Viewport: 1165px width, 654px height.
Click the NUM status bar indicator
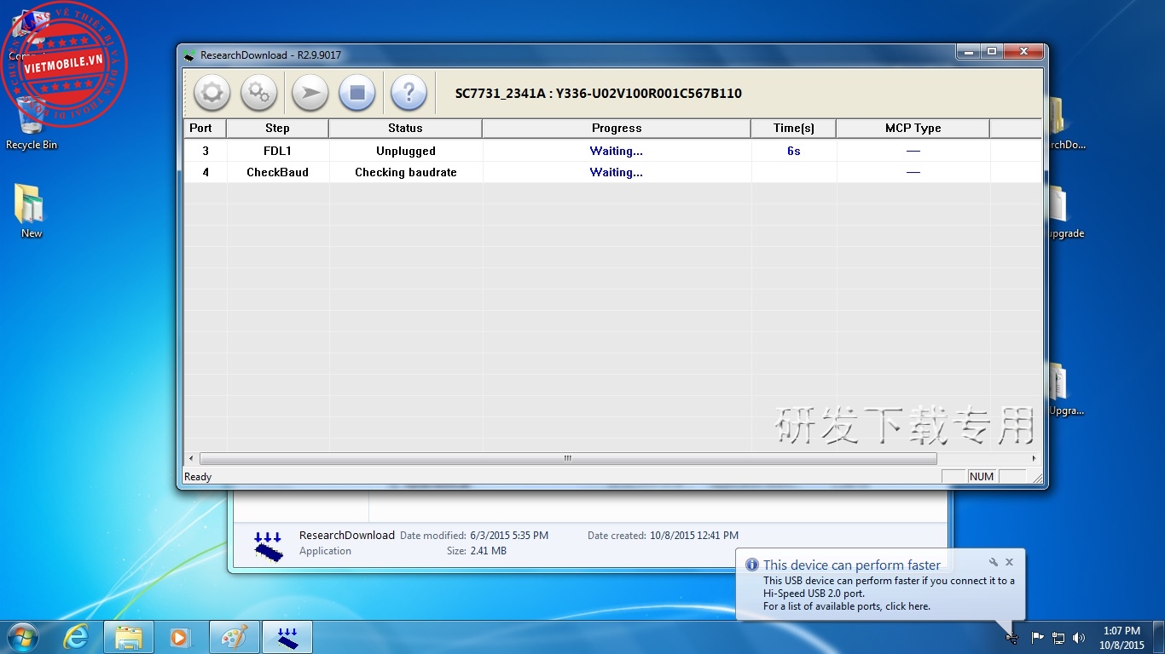point(982,477)
